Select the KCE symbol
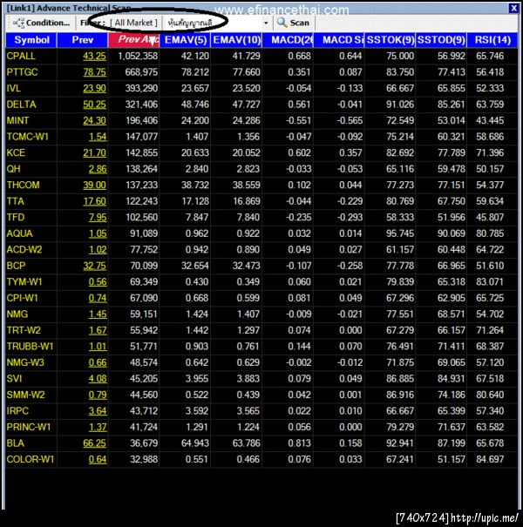The width and height of the screenshot is (523, 527). [16, 153]
